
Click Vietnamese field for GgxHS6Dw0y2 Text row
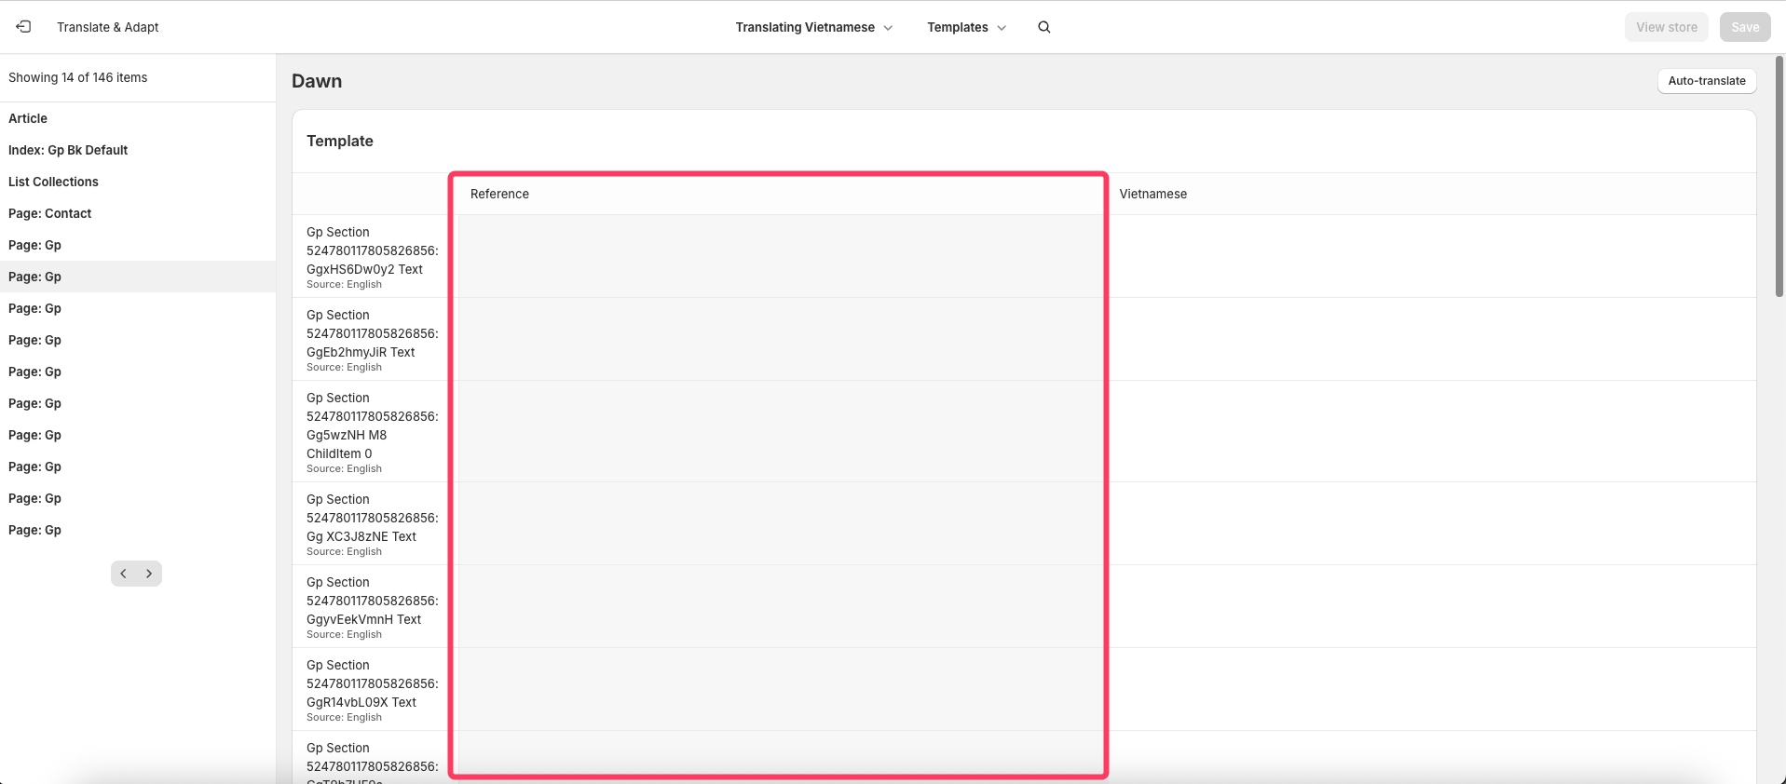click(x=1431, y=256)
